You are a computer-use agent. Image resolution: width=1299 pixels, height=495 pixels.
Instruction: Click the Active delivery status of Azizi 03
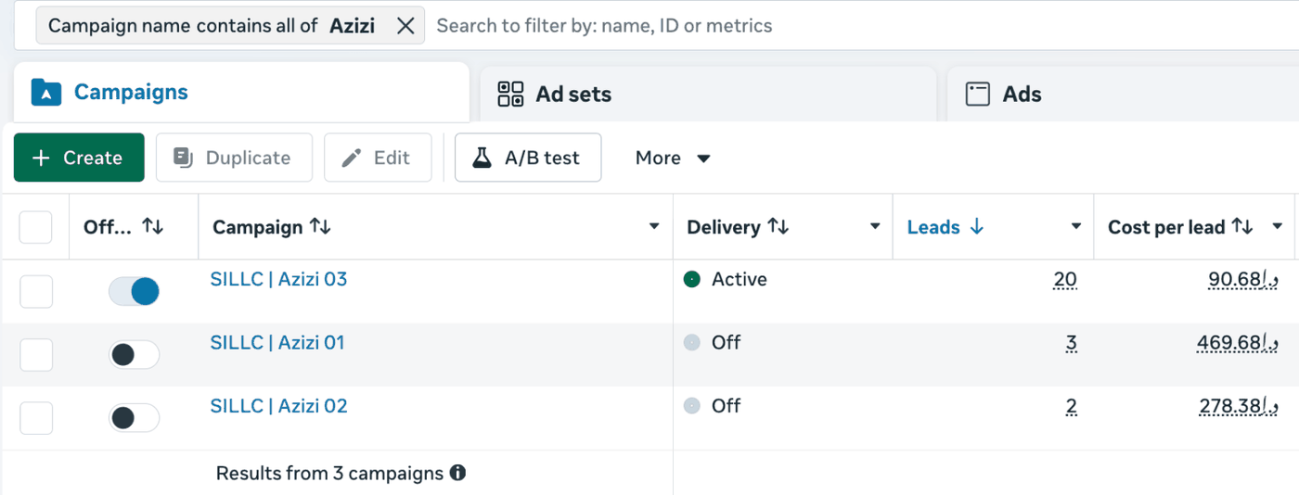tap(726, 279)
